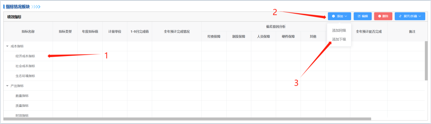Click the vertical scrollbar thumb

426,60
